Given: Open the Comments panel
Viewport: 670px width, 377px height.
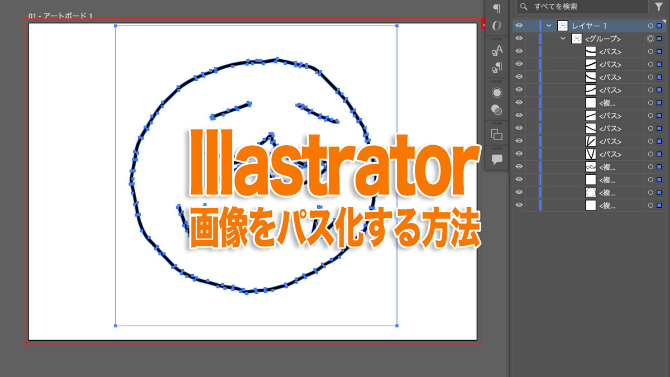Looking at the screenshot, I should [496, 159].
